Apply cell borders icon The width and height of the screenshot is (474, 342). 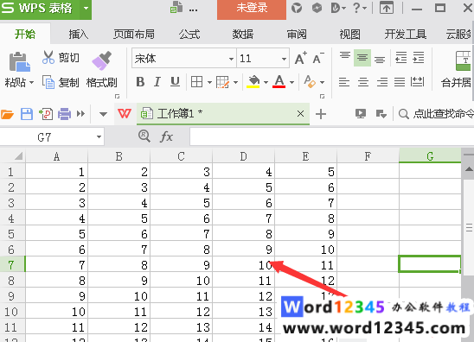pyautogui.click(x=197, y=82)
